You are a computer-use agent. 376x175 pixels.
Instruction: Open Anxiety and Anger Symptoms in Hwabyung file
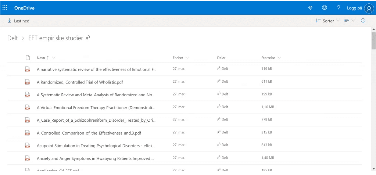[x=96, y=158]
